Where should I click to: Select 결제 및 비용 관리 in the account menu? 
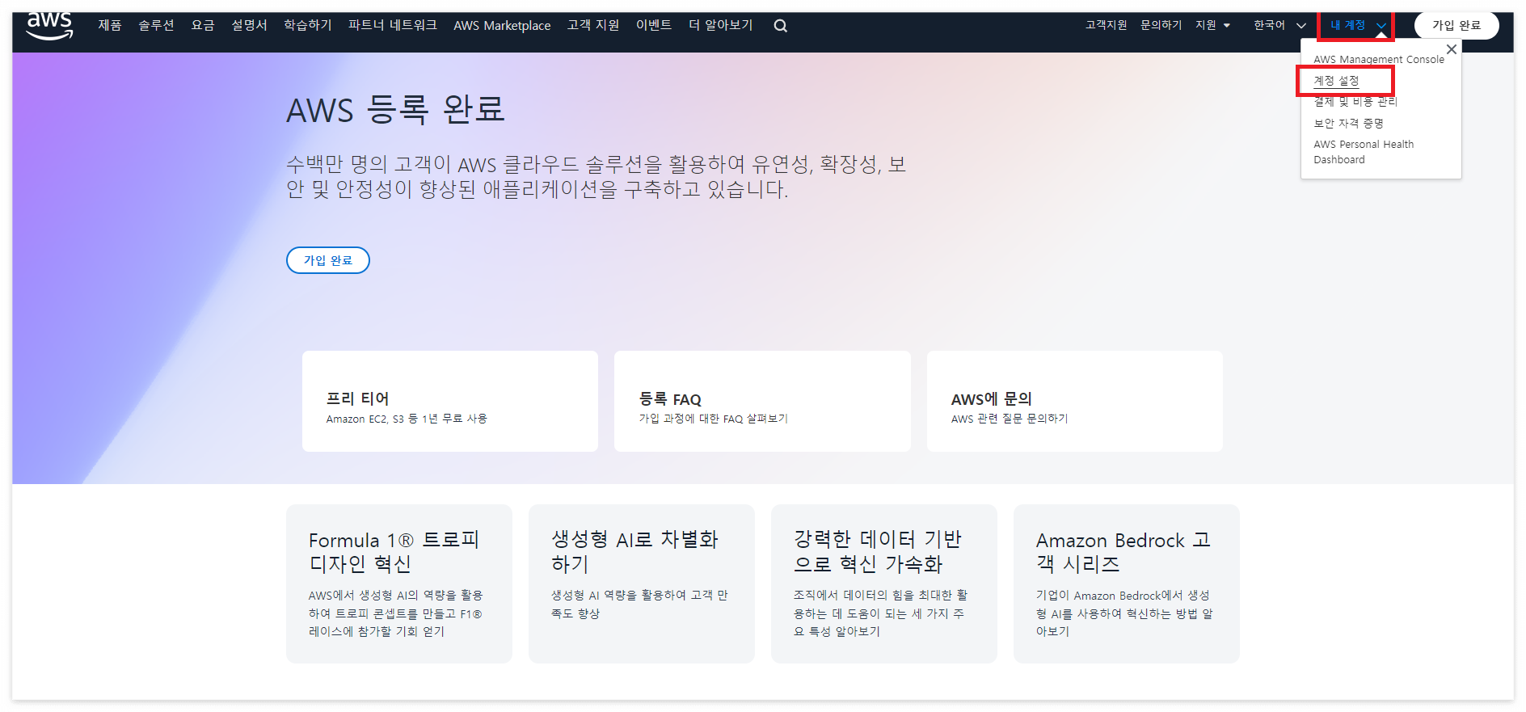pyautogui.click(x=1355, y=102)
